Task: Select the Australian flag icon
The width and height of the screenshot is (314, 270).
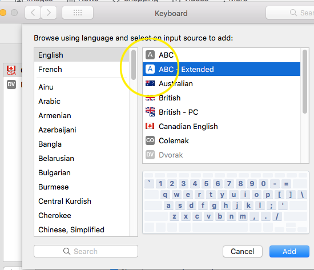Action: coord(150,83)
